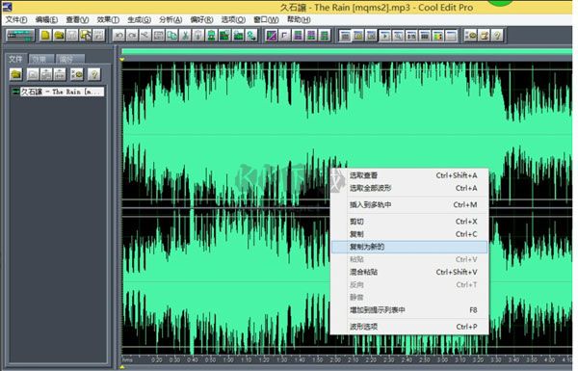Click the green zoom range bar above waveform
The height and width of the screenshot is (371, 578).
click(x=347, y=52)
